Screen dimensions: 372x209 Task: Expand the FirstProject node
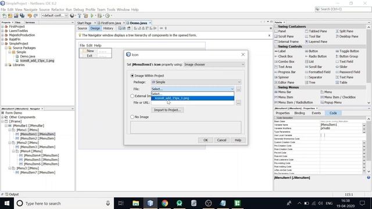[x=2, y=27]
